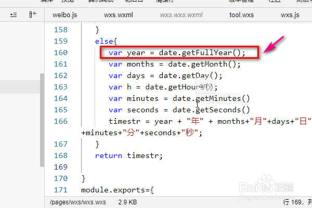This screenshot has height=208, width=312.
Task: Click line number 163 in gutter
Action: pyautogui.click(x=61, y=87)
